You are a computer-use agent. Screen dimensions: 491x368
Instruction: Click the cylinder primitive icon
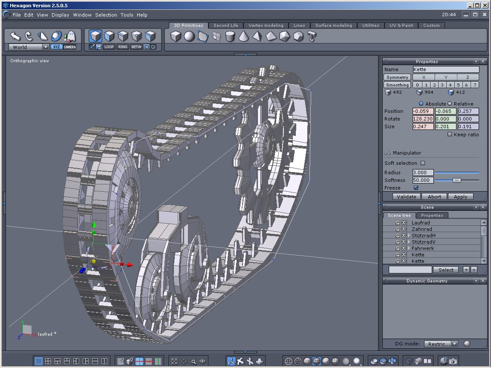(x=230, y=37)
